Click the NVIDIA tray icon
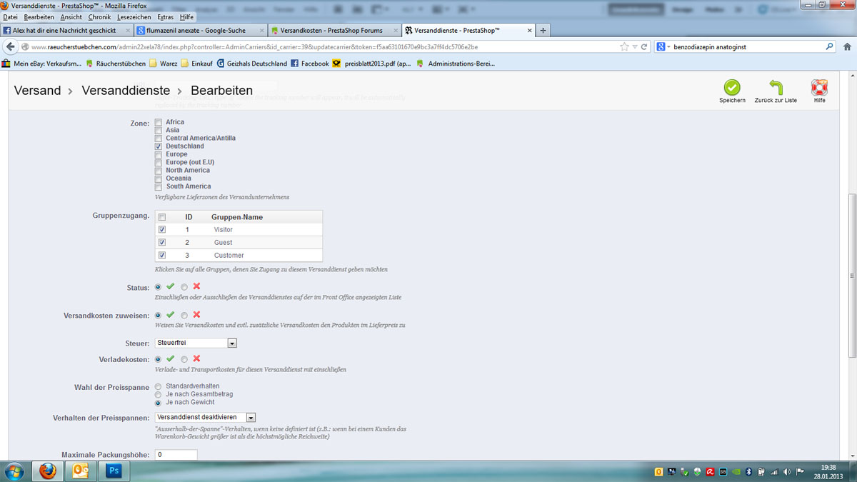The height and width of the screenshot is (482, 857). point(736,472)
